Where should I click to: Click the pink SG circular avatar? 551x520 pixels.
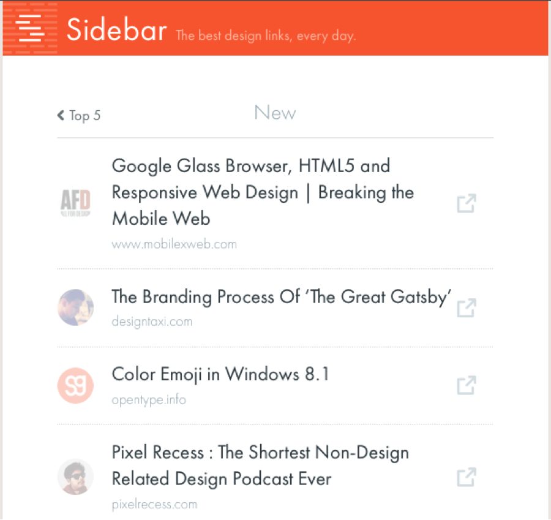75,385
